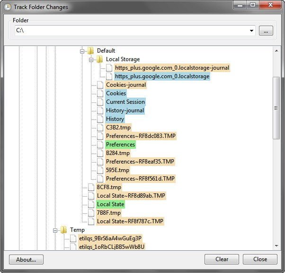
Task: Close the window with the red X
Action: pyautogui.click(x=270, y=5)
